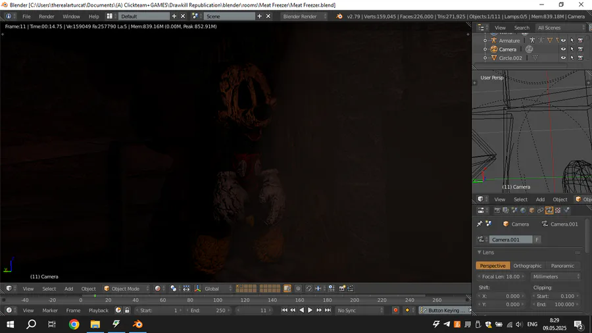
Task: Click the Blender logo icon in info header
Action: (339, 16)
